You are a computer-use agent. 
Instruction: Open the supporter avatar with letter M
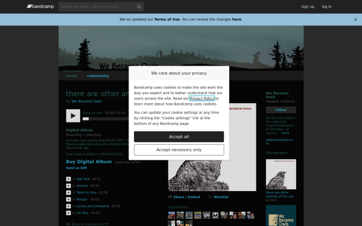[215, 215]
